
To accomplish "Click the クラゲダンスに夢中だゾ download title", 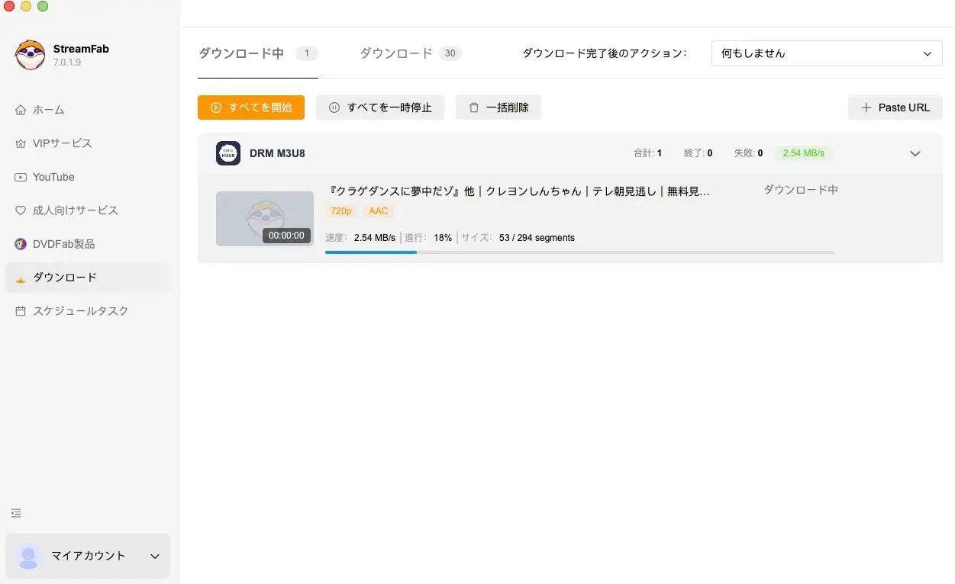I will [x=518, y=191].
